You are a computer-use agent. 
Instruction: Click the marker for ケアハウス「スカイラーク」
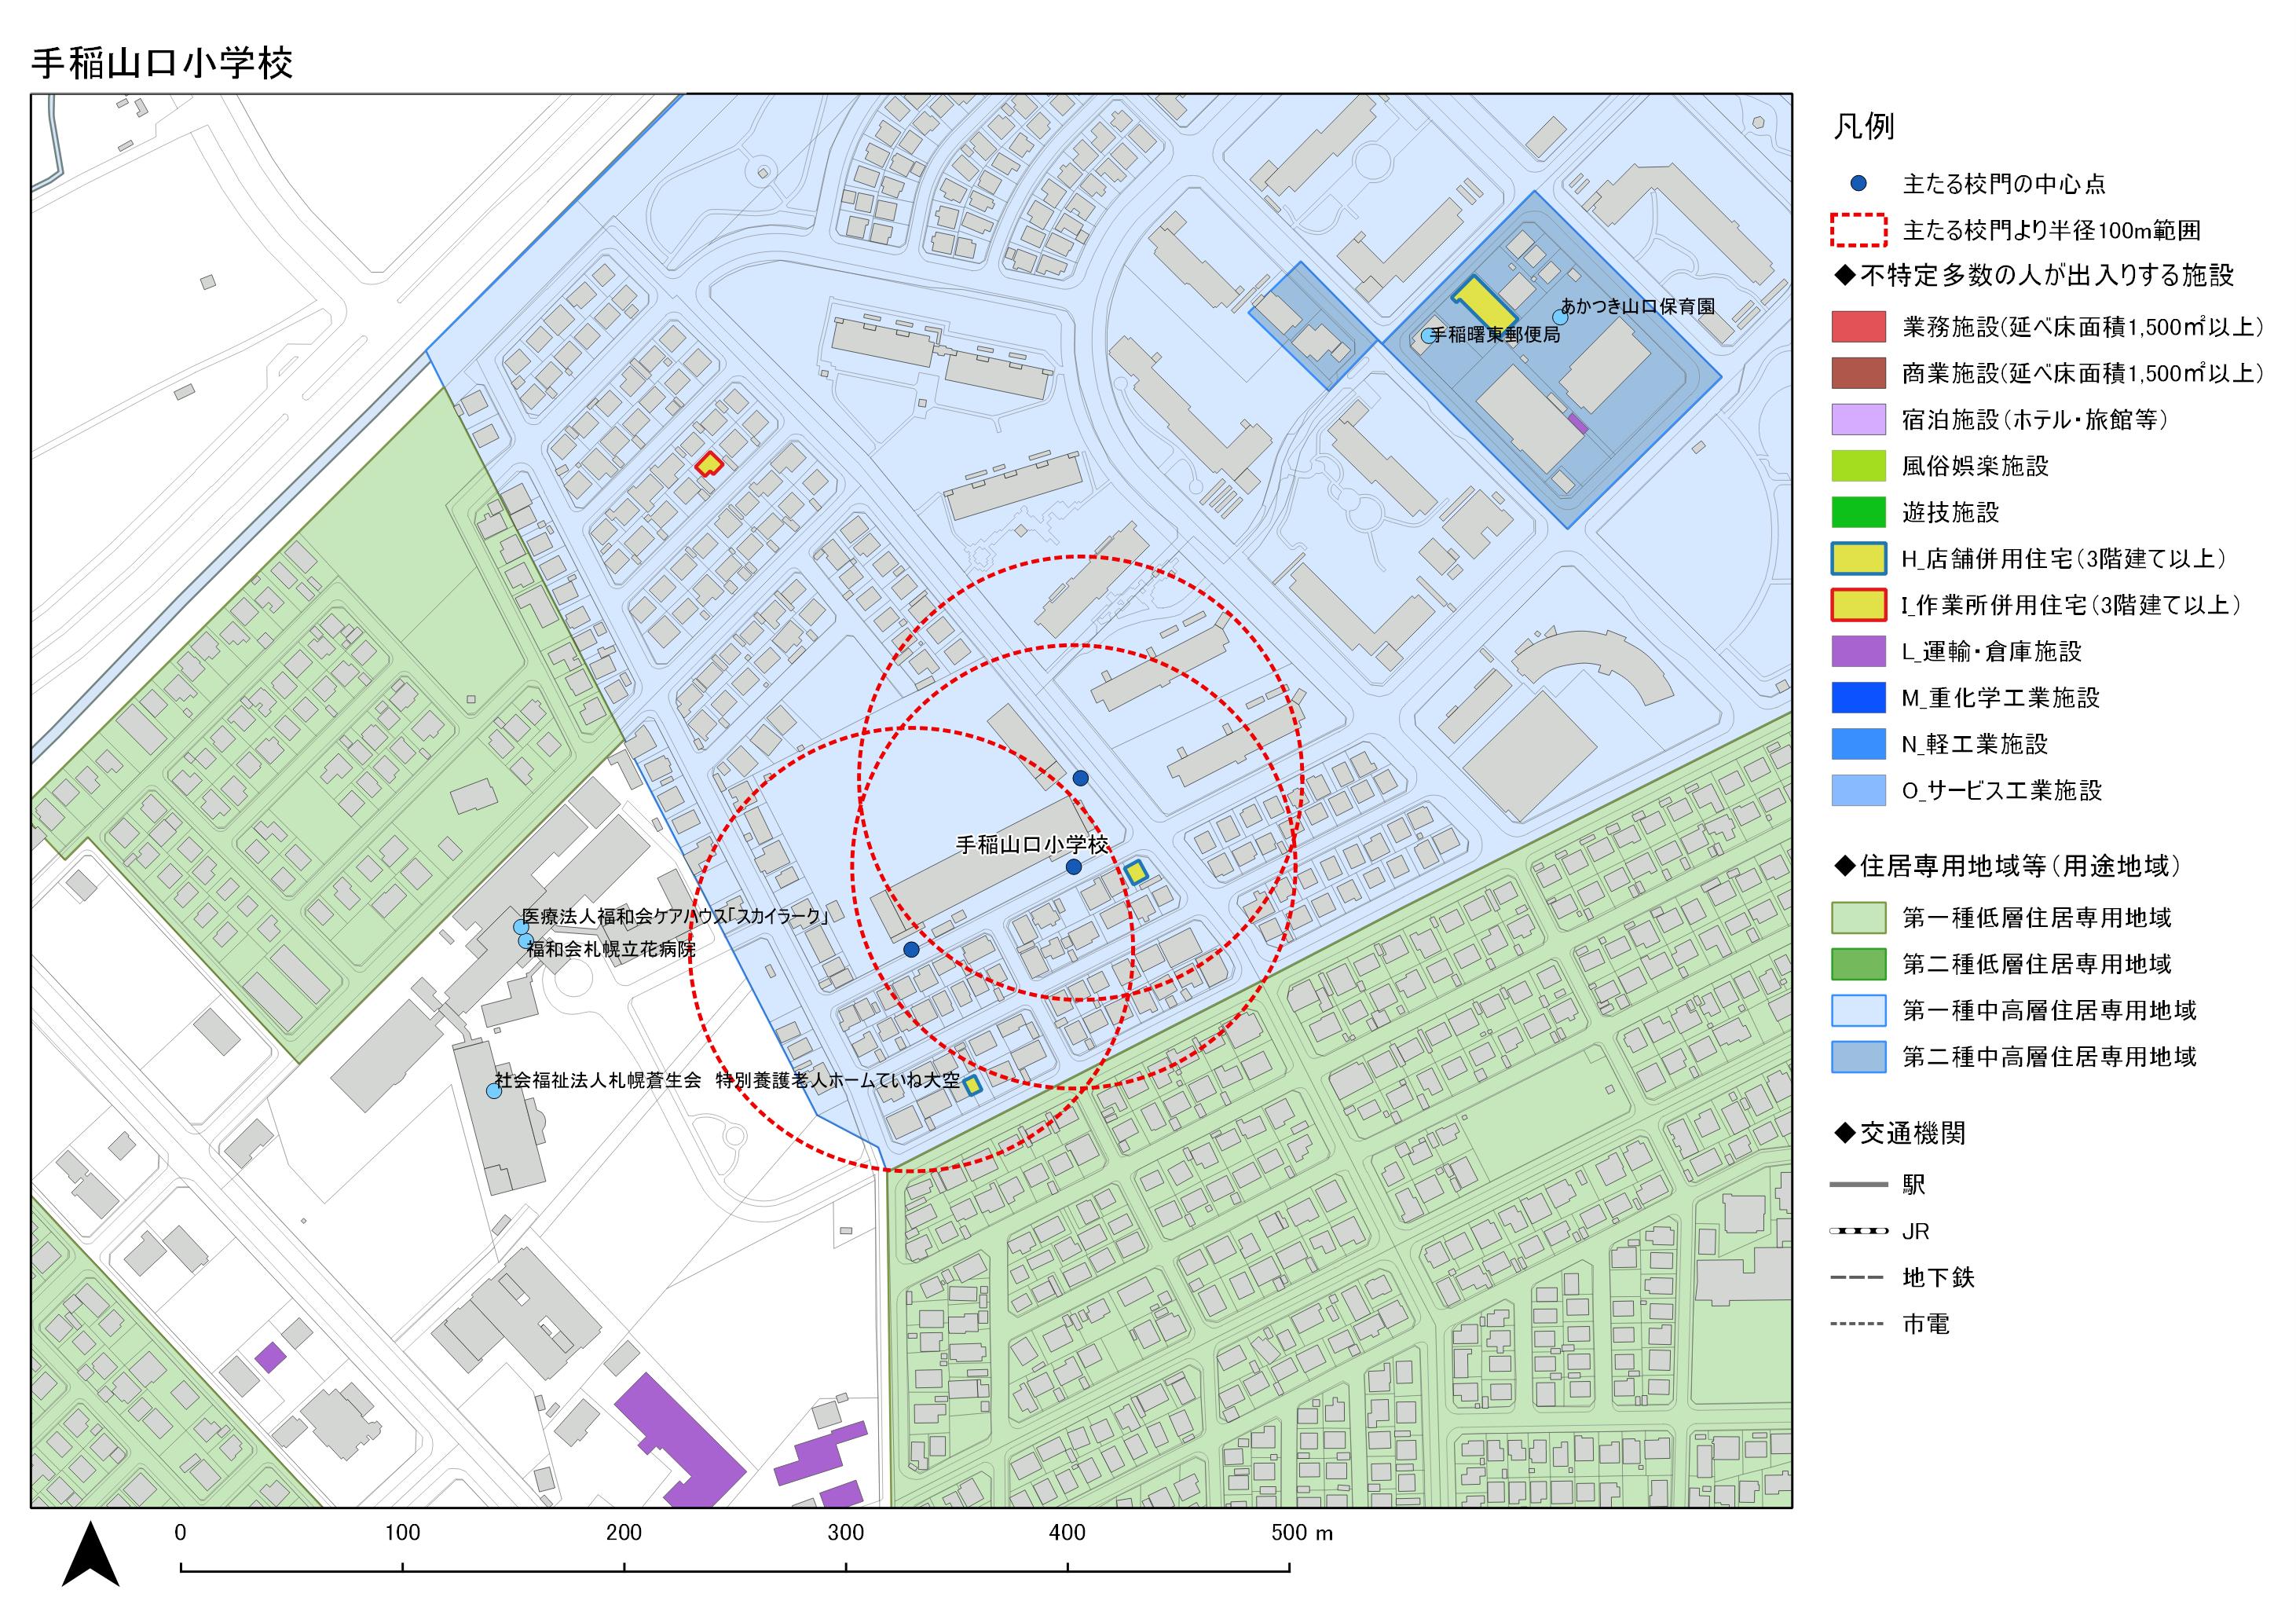(521, 927)
